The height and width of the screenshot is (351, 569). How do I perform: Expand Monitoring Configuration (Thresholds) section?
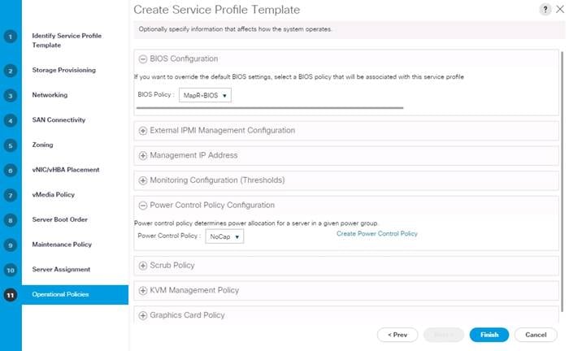(x=143, y=180)
